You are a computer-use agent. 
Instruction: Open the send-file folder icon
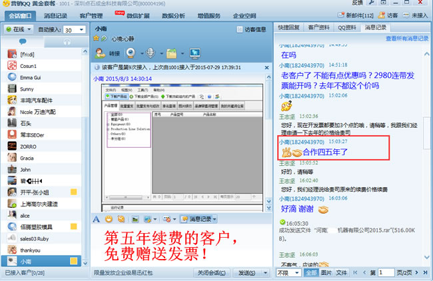click(171, 53)
